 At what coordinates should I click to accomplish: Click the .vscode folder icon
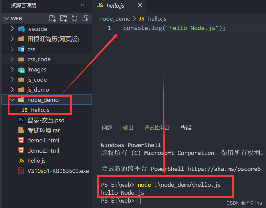21,29
